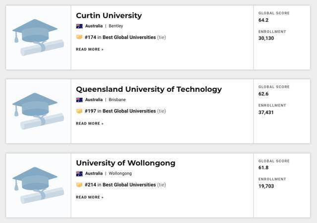Click Australian flag icon under Curtin University
Image resolution: width=317 pixels, height=223 pixels.
(x=79, y=26)
